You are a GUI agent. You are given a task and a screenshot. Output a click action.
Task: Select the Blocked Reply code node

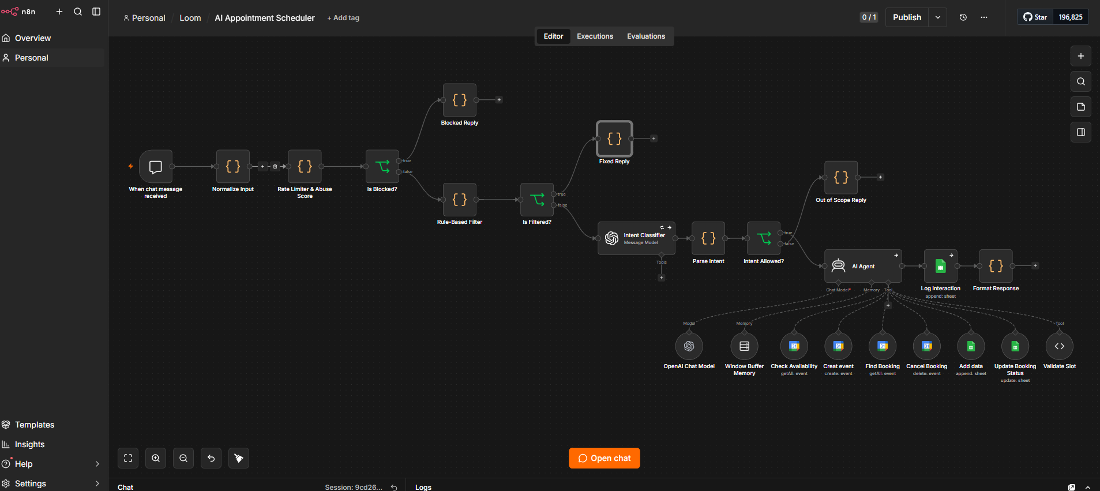click(x=460, y=100)
